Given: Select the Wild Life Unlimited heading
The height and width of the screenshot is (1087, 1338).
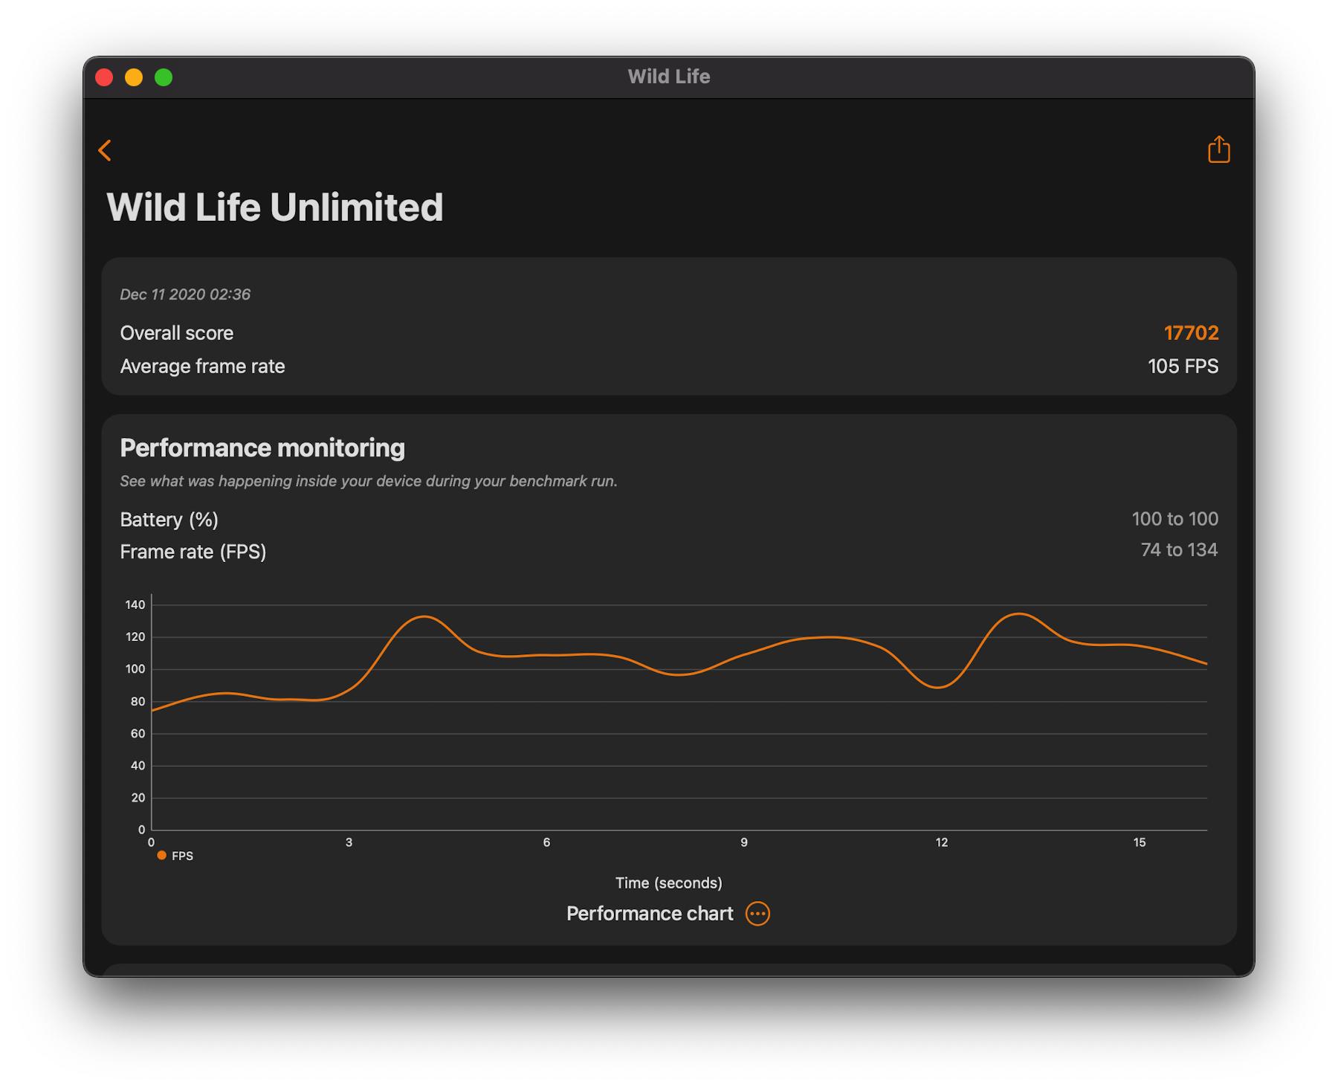Looking at the screenshot, I should 275,207.
